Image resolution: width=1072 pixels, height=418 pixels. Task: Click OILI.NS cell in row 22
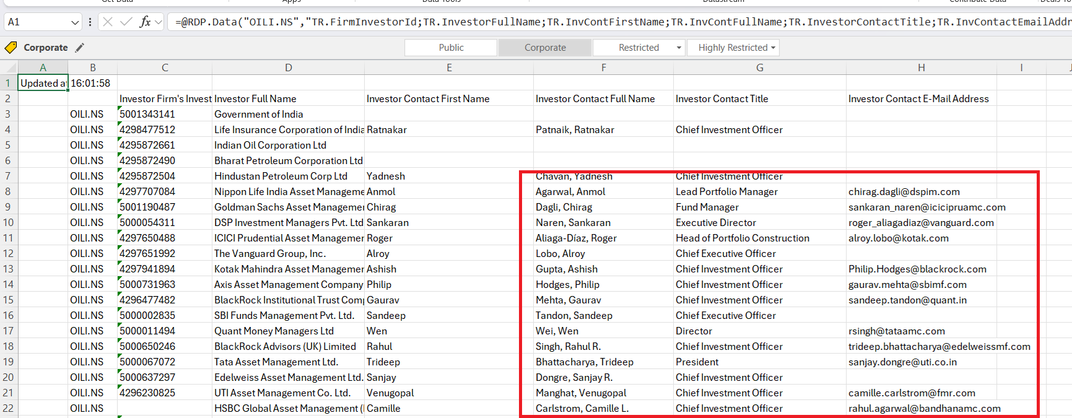point(93,408)
